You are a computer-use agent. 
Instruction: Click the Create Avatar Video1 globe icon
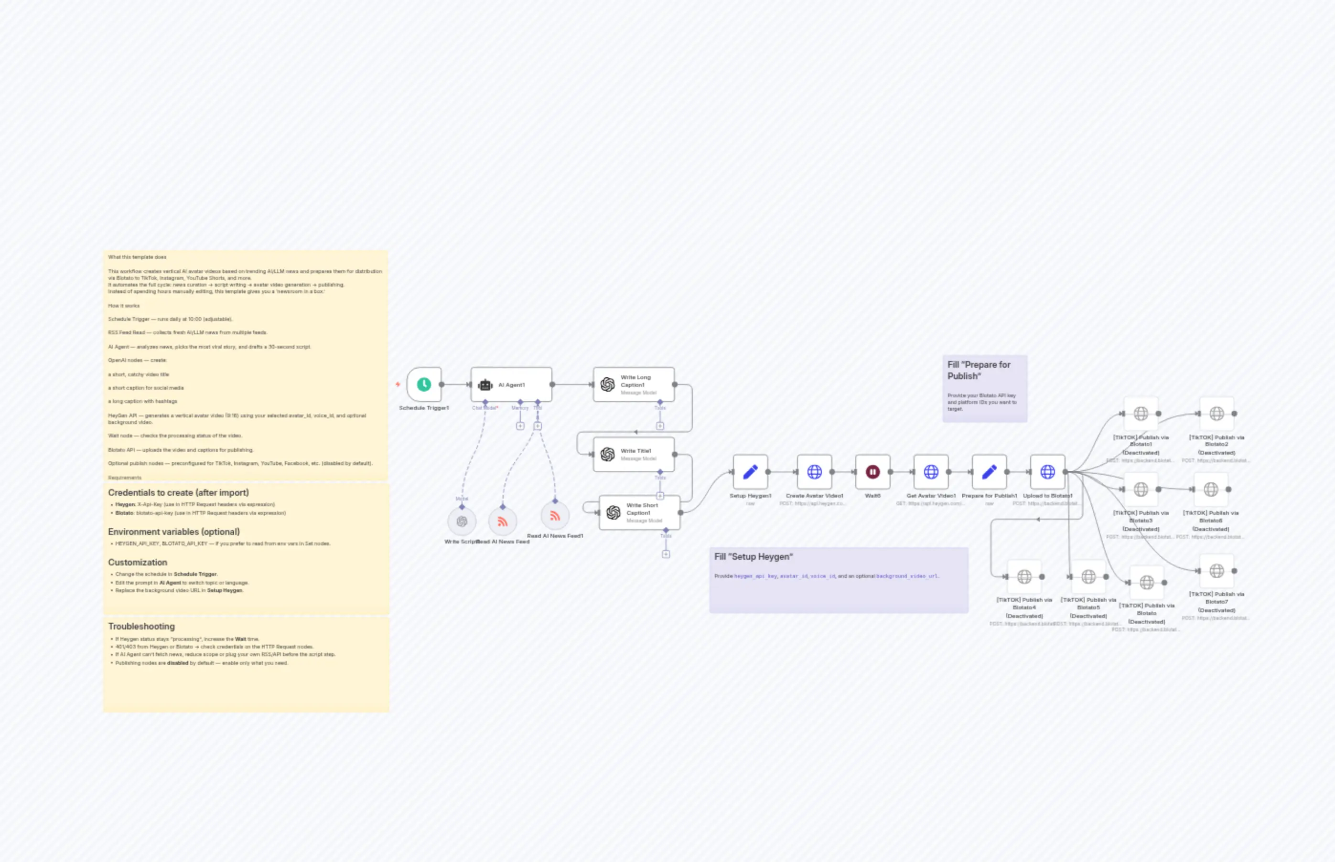point(814,471)
